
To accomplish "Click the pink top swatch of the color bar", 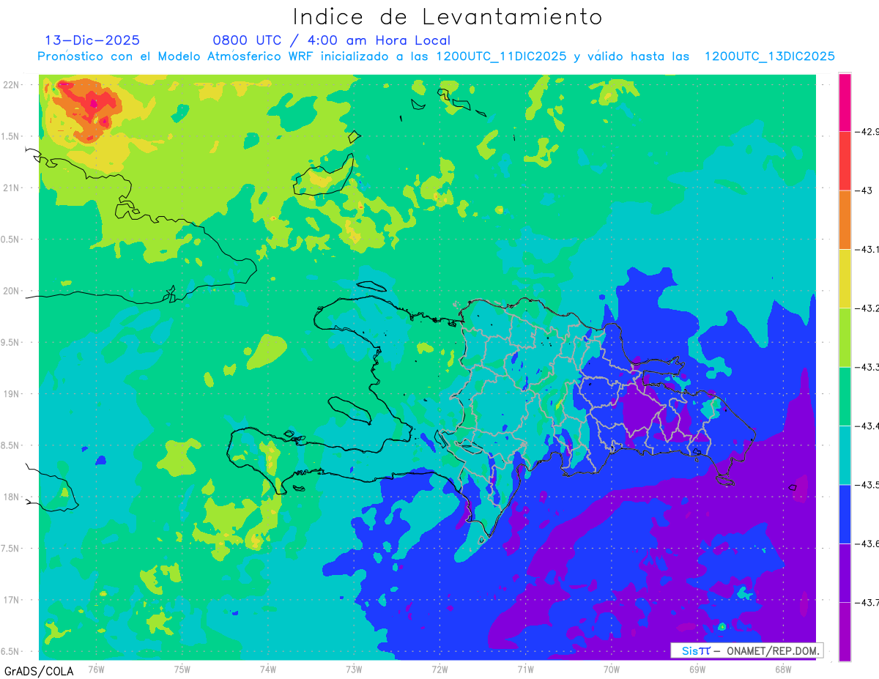I will pos(845,103).
